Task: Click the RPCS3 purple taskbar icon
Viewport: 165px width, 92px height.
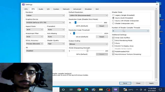Action: click(115, 90)
